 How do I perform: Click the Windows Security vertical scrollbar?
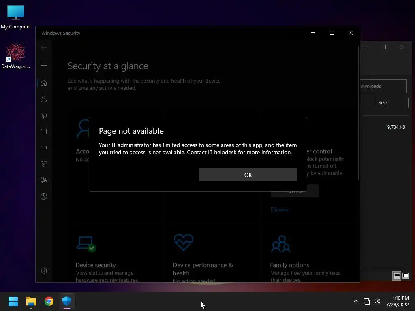[359, 113]
